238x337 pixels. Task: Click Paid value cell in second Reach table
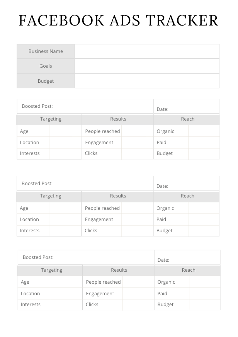[204, 220]
